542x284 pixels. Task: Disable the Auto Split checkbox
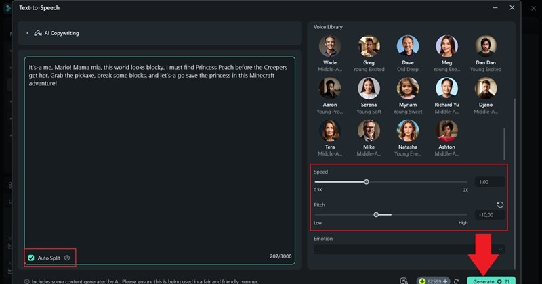(x=31, y=258)
